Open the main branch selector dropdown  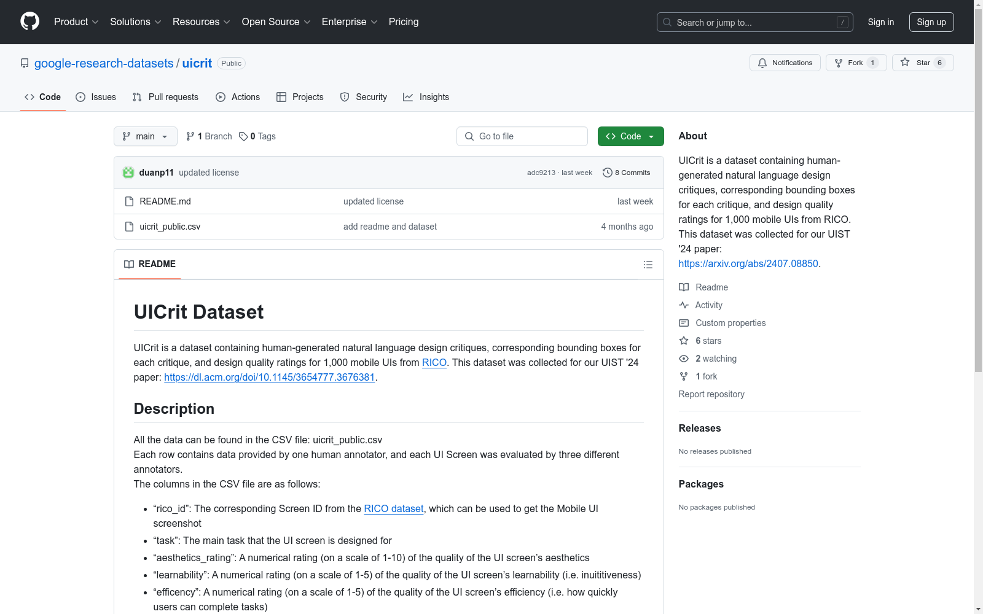(146, 136)
